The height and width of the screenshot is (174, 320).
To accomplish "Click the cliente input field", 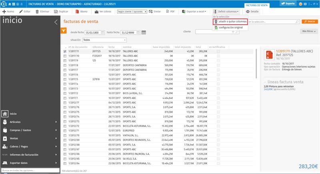I will [x=217, y=32].
